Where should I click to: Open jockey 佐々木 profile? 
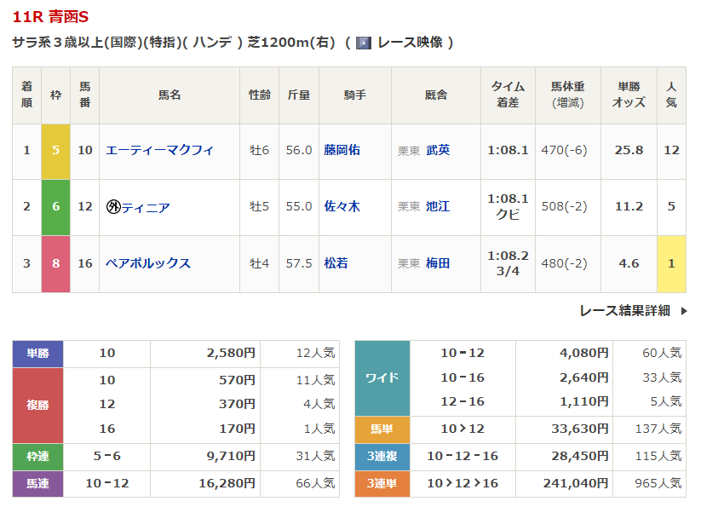pos(342,206)
